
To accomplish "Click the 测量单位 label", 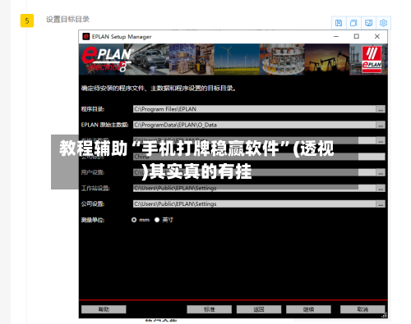I will (93, 220).
